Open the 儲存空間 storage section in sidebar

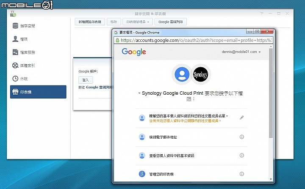38,26
